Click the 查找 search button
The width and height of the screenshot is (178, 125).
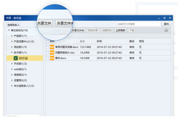point(166,24)
